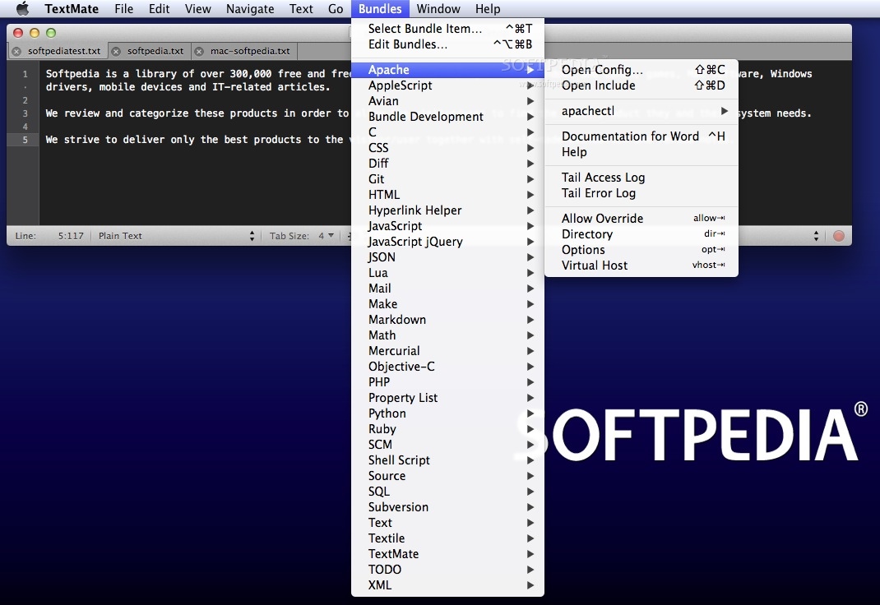880x605 pixels.
Task: Select the JSON bundle
Action: coord(447,257)
